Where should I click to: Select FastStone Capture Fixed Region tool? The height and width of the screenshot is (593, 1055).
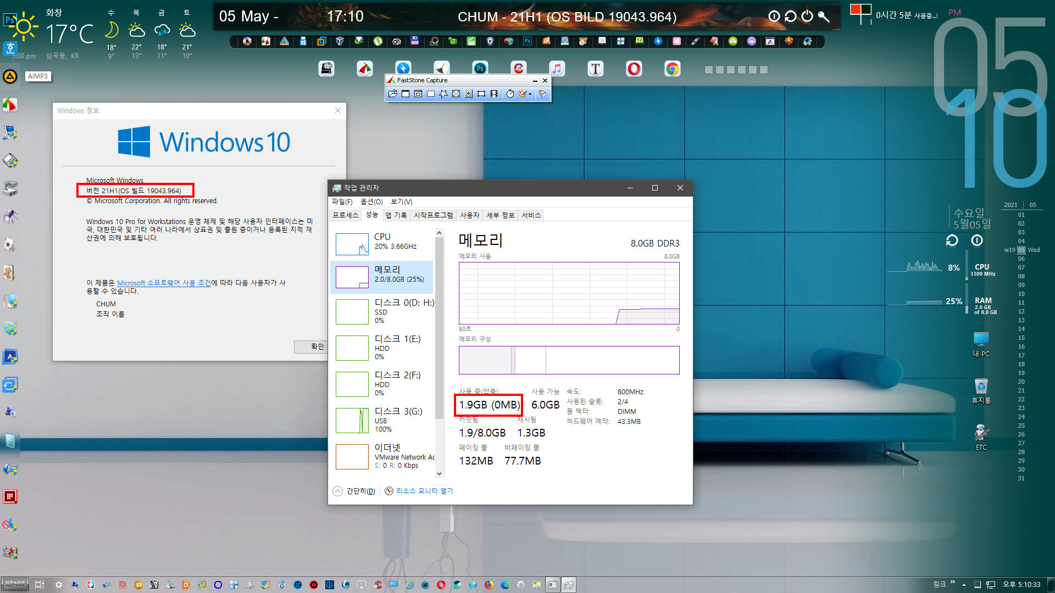click(x=481, y=94)
